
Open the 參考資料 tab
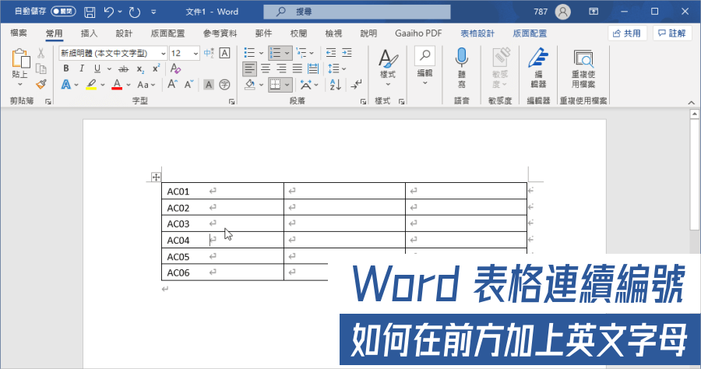point(220,33)
